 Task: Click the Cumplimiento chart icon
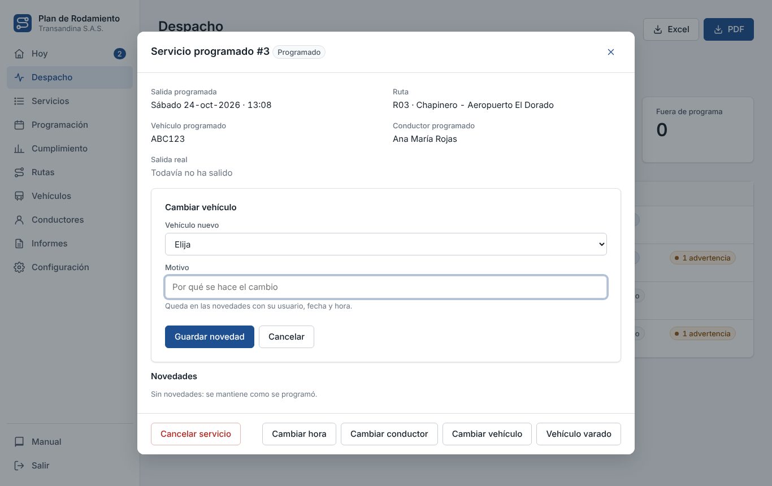[x=19, y=149]
